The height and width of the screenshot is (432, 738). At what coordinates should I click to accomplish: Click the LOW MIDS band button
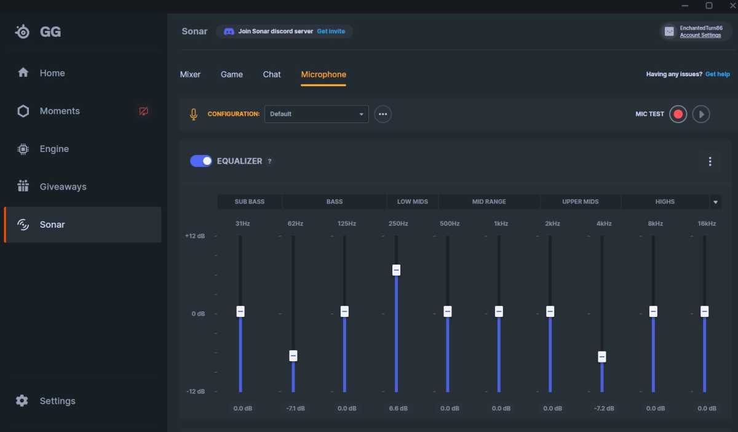click(x=413, y=201)
